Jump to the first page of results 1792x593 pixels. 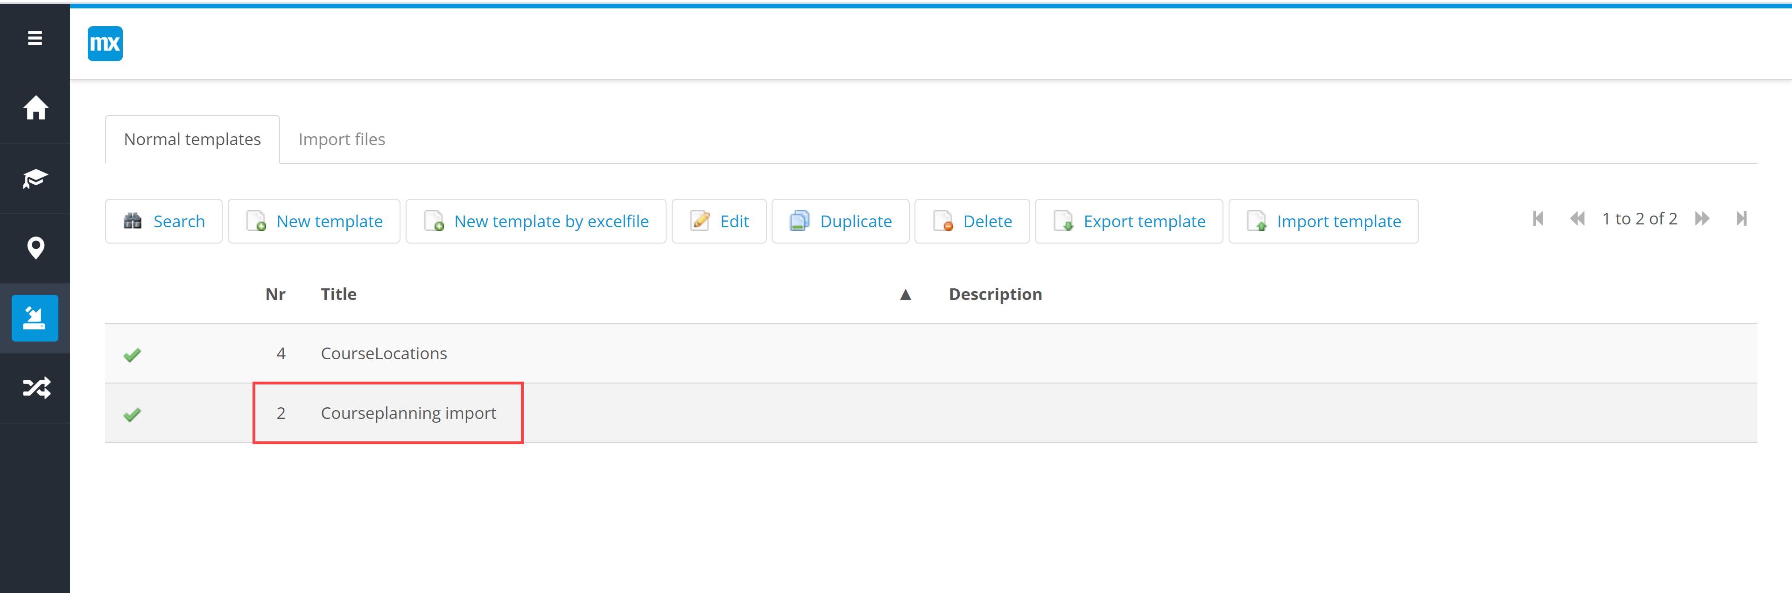coord(1538,219)
